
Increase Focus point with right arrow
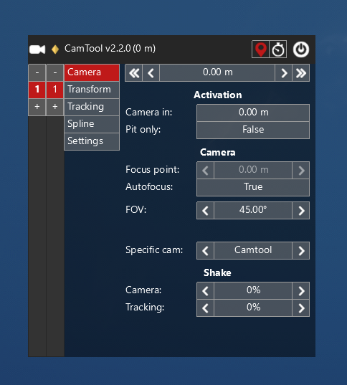pyautogui.click(x=301, y=170)
